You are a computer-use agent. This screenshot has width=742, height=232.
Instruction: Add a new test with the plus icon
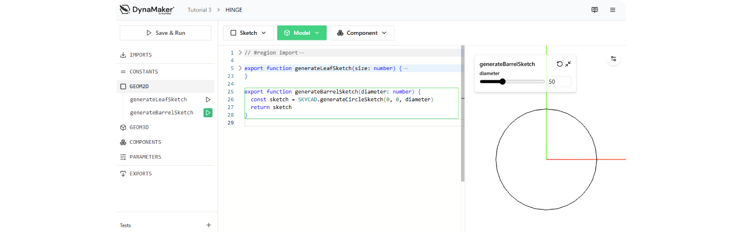pos(209,225)
